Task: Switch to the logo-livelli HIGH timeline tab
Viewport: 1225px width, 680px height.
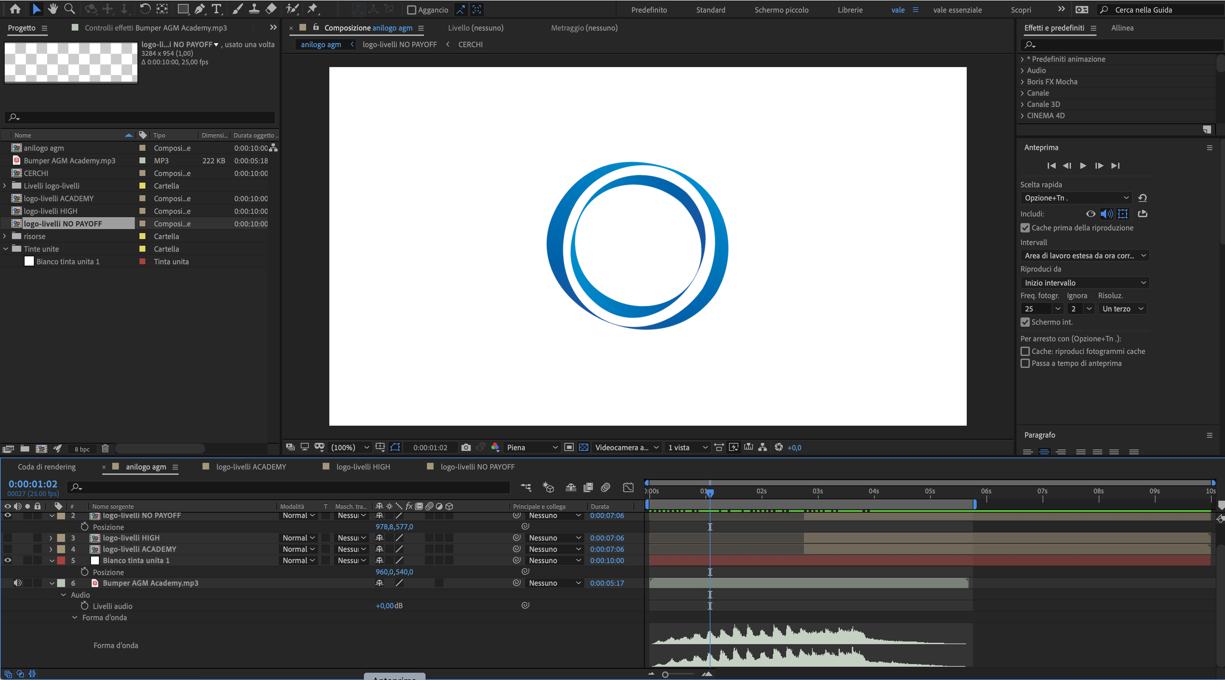Action: point(363,467)
